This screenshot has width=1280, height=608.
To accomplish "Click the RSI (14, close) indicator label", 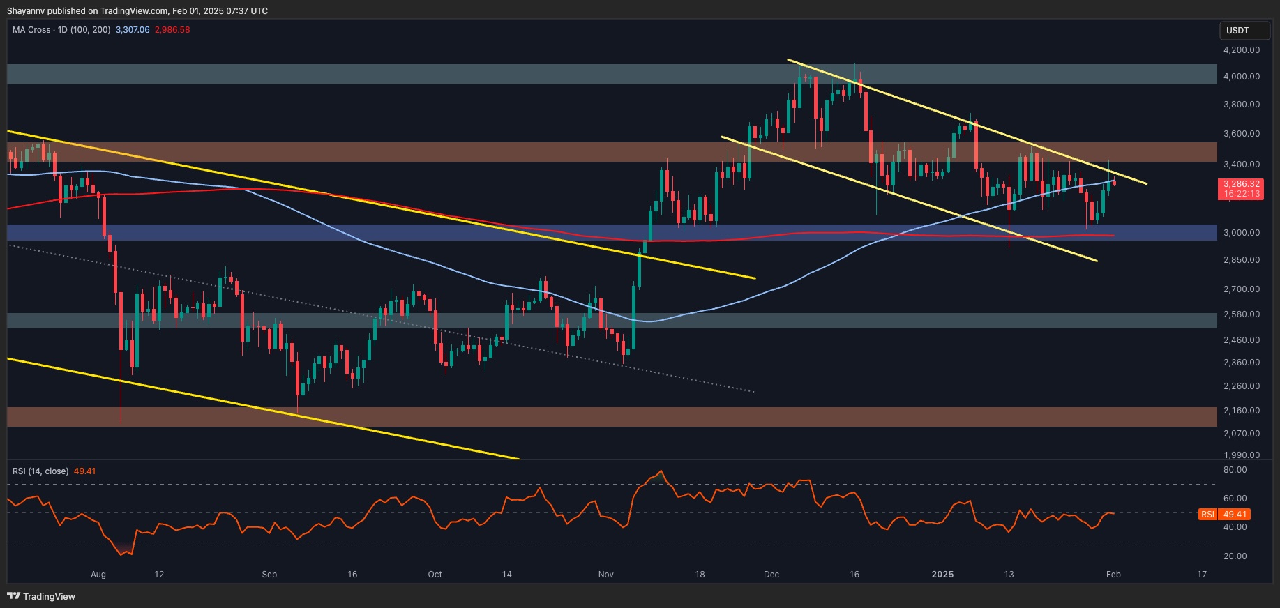I will pyautogui.click(x=40, y=471).
